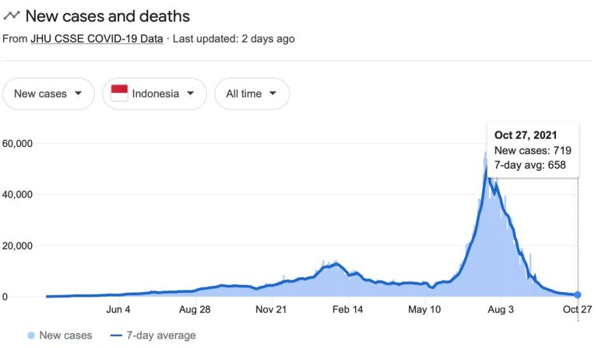Screen dimensions: 598x348
Task: Click the Indonesia flag icon
Action: pos(119,93)
